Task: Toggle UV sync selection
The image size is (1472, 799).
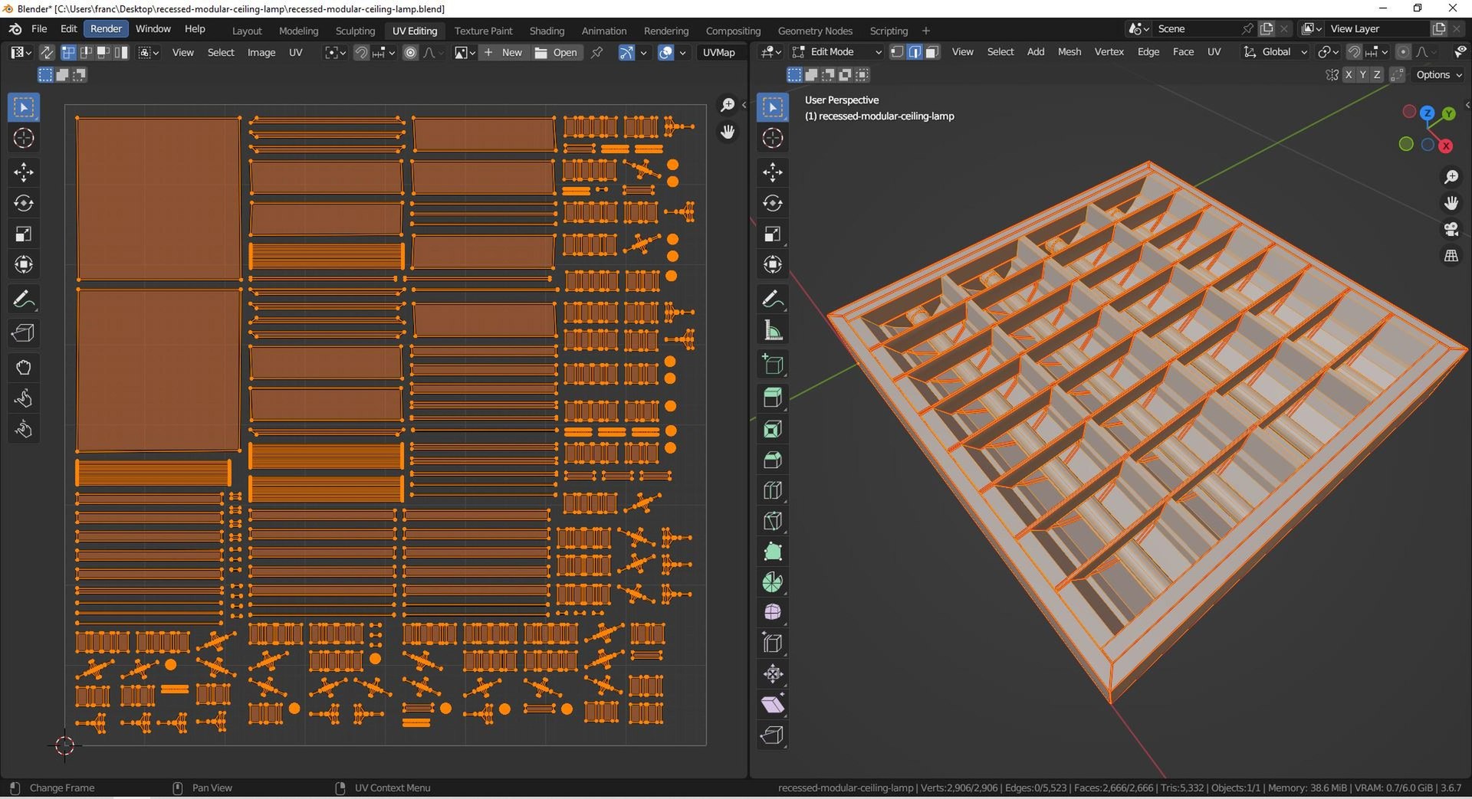Action: click(47, 52)
